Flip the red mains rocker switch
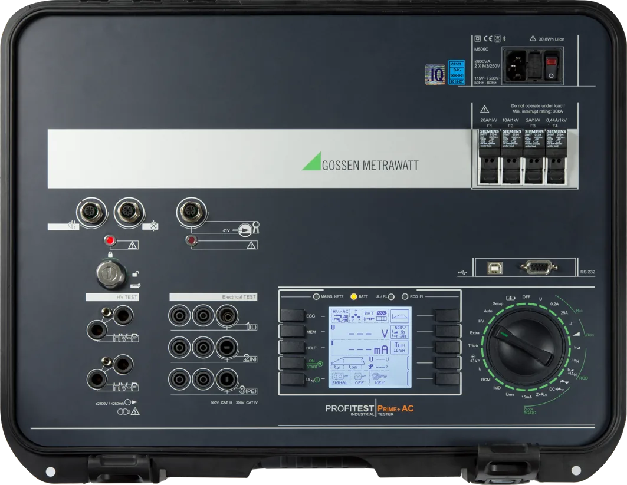The width and height of the screenshot is (627, 485). click(x=552, y=67)
